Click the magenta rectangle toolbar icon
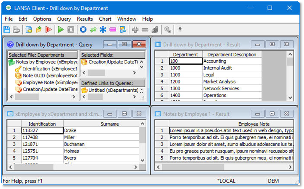 113,30
